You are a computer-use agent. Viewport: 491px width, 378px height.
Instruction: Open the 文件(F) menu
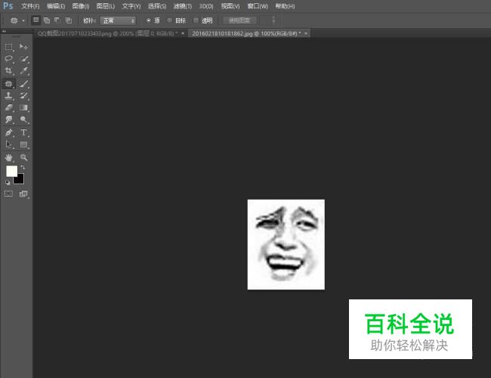pyautogui.click(x=30, y=6)
